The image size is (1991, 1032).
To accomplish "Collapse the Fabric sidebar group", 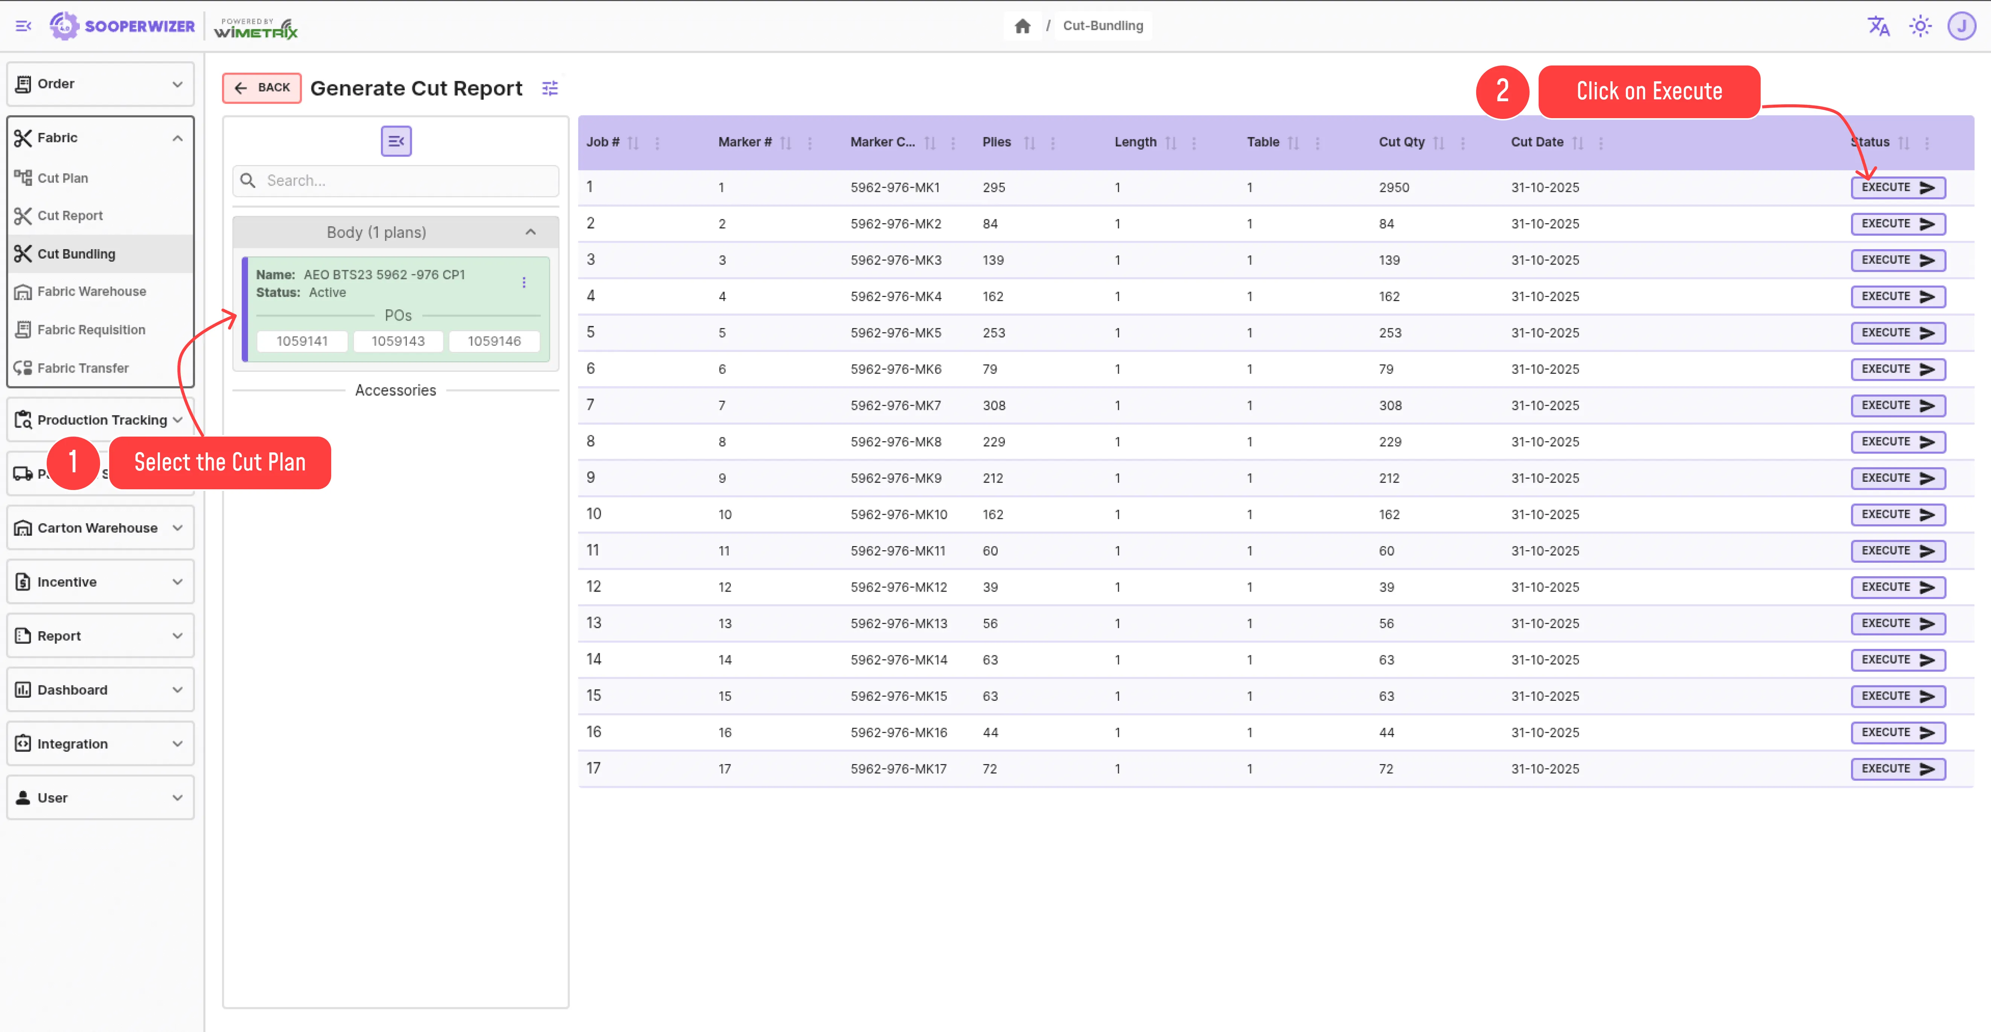I will (177, 138).
